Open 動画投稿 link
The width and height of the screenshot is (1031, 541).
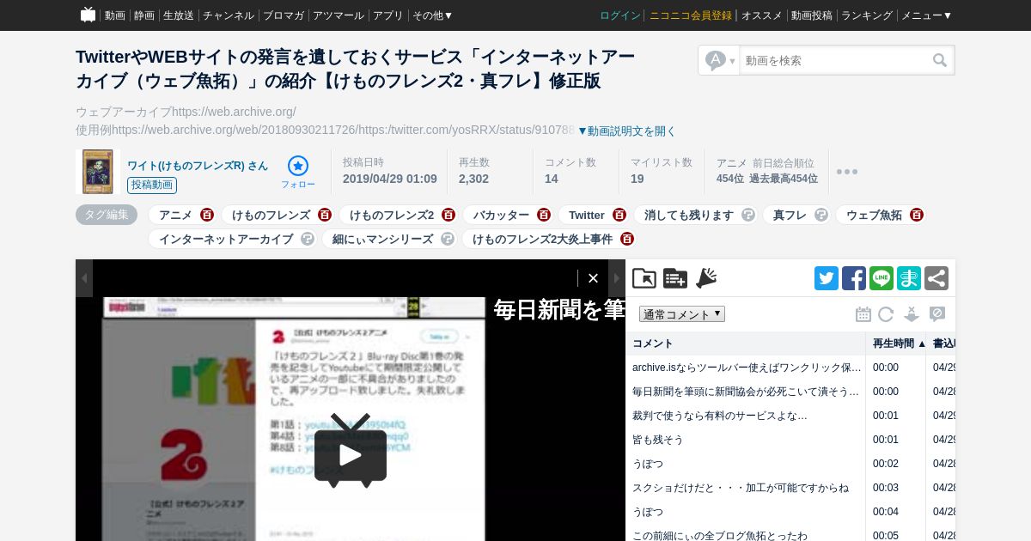coord(812,15)
